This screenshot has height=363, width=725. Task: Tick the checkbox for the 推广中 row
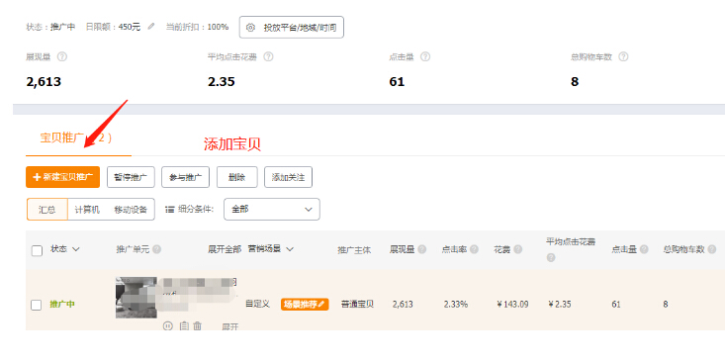click(36, 305)
